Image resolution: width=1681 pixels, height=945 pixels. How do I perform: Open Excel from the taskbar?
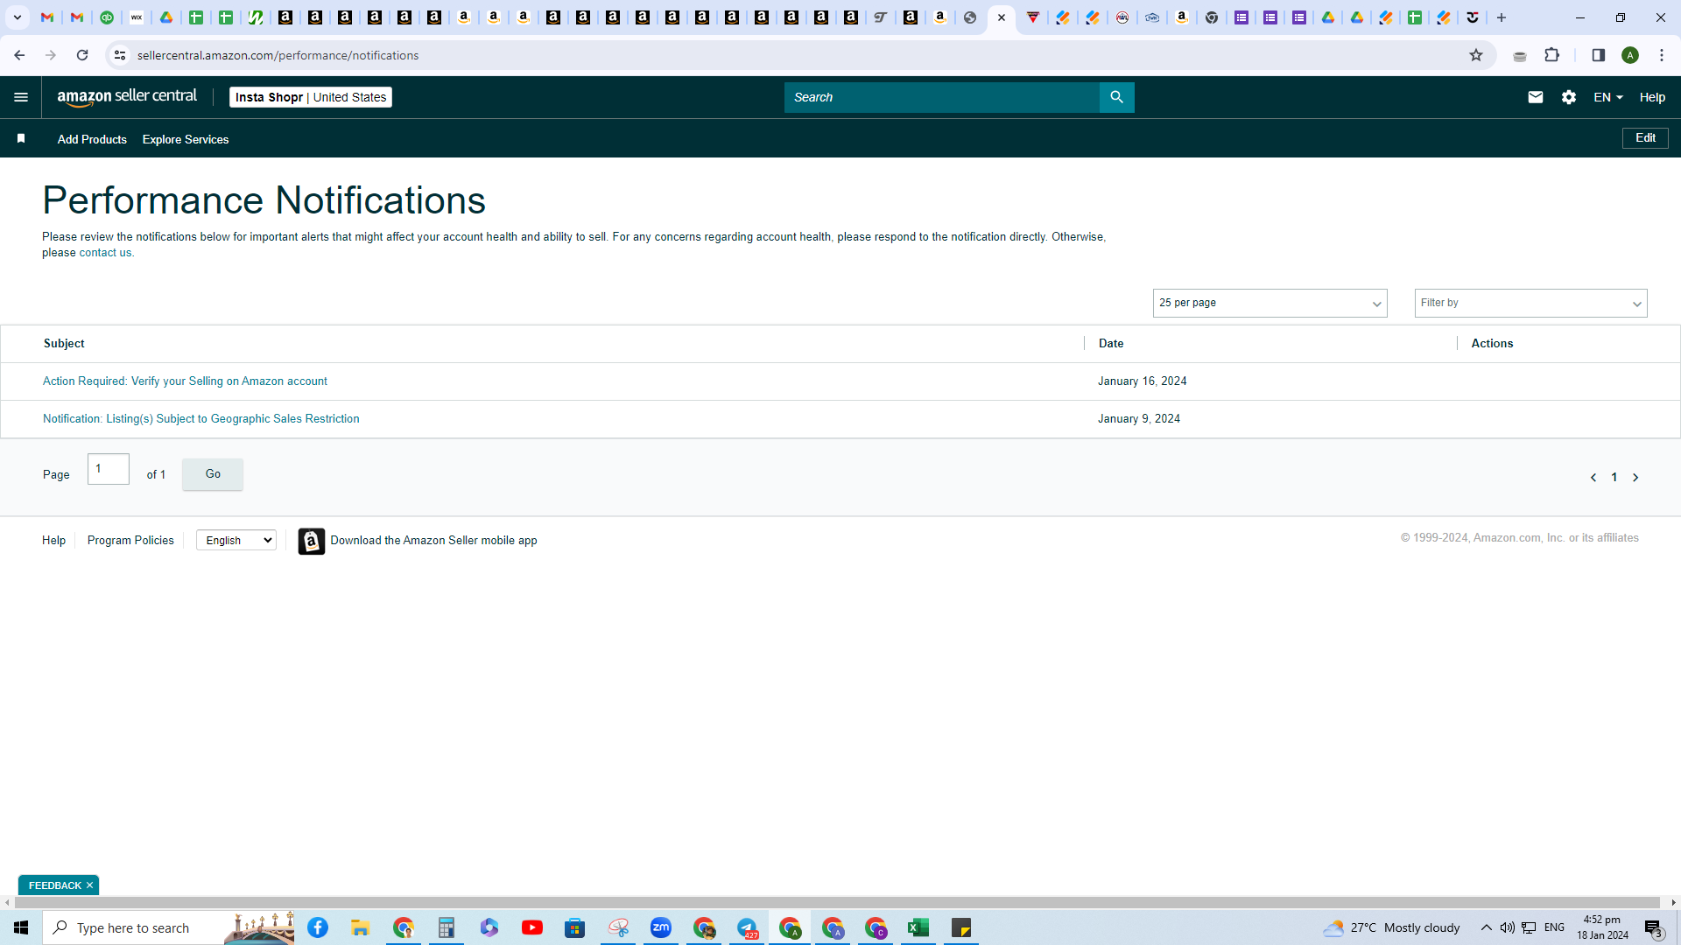[x=918, y=927]
